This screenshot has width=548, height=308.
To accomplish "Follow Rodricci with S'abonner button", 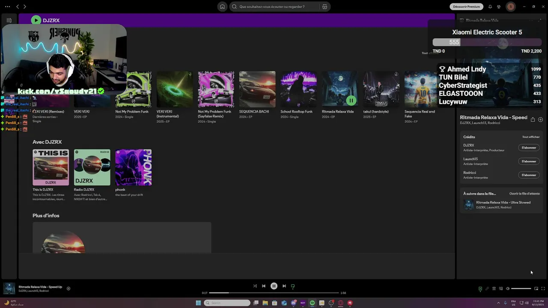I will (529, 175).
